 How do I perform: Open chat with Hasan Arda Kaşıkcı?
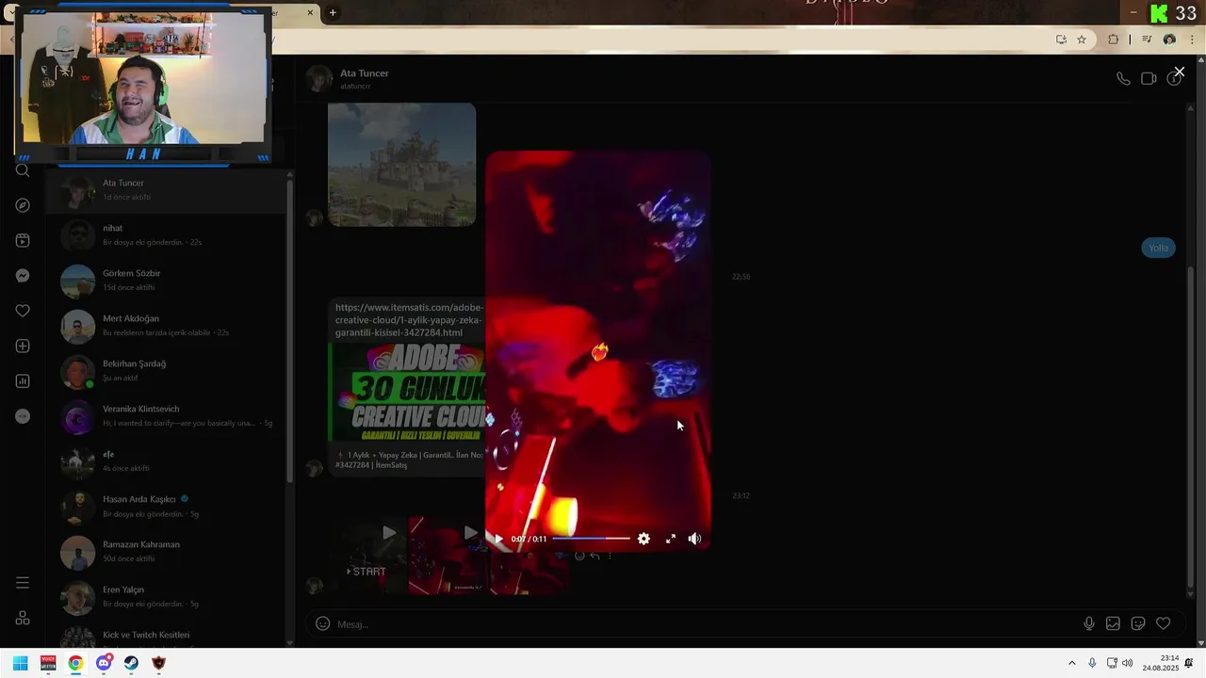168,507
